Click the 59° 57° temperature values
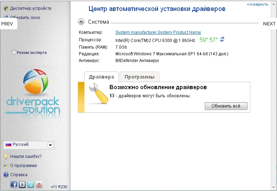The width and height of the screenshot is (277, 191). (208, 40)
